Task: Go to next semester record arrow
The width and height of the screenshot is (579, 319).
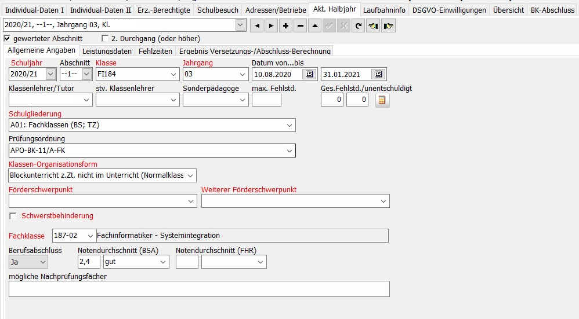Action: click(x=271, y=26)
